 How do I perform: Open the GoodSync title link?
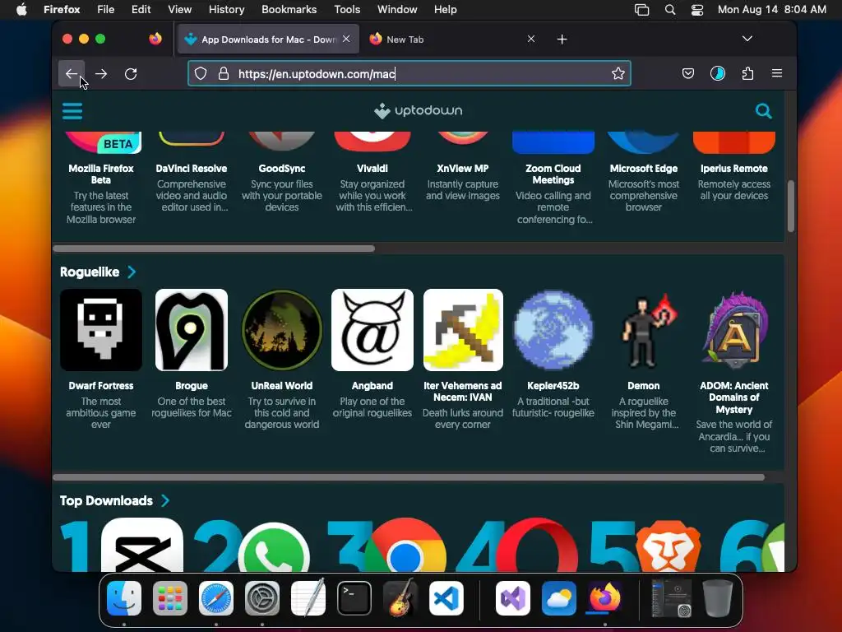click(x=282, y=168)
